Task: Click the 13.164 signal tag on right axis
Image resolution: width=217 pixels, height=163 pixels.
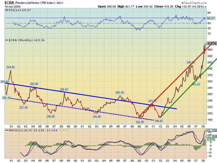Action: point(212,136)
